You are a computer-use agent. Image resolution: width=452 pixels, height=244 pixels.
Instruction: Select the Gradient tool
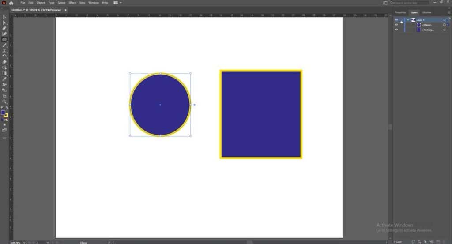coord(4,73)
